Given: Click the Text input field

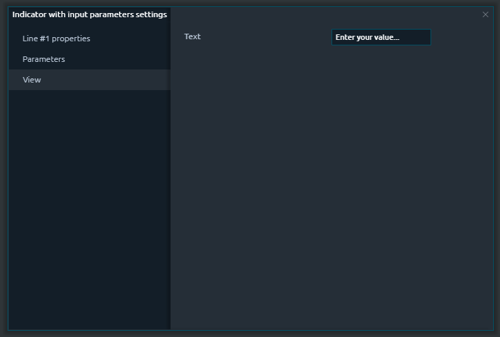Looking at the screenshot, I should pos(381,37).
